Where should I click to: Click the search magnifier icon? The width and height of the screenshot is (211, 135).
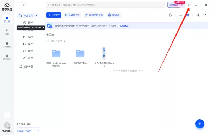(49, 5)
